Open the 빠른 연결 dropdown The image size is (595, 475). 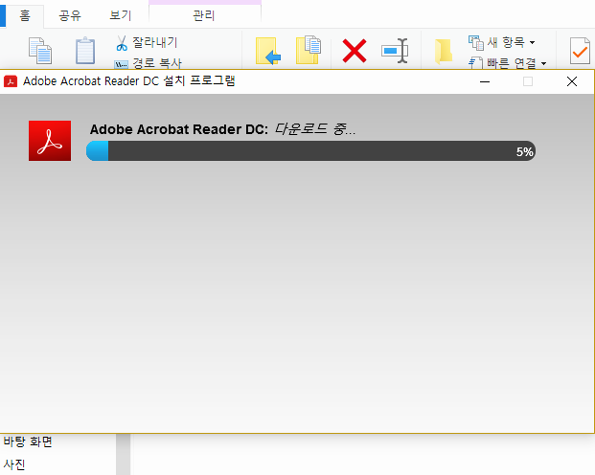[508, 63]
